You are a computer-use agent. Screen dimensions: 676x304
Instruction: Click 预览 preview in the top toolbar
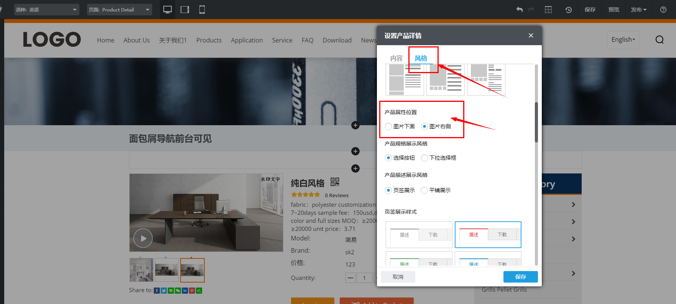614,10
